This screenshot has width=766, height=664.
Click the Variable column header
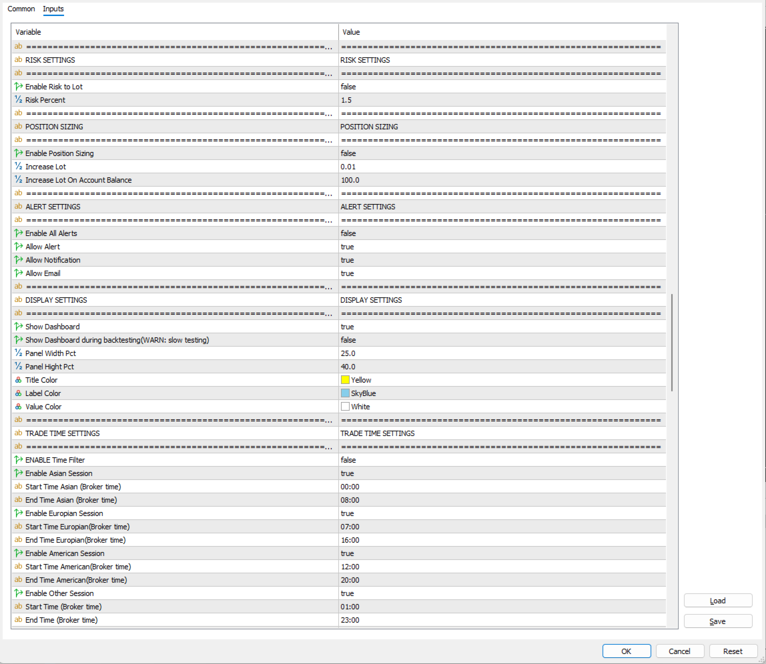point(175,32)
